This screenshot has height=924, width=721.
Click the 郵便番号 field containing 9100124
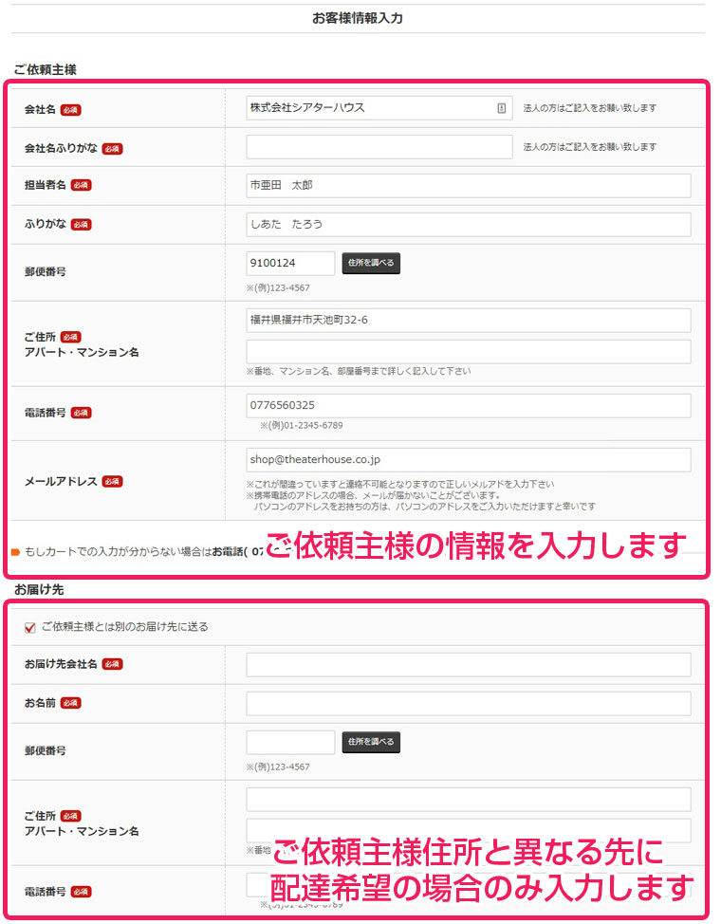(290, 263)
